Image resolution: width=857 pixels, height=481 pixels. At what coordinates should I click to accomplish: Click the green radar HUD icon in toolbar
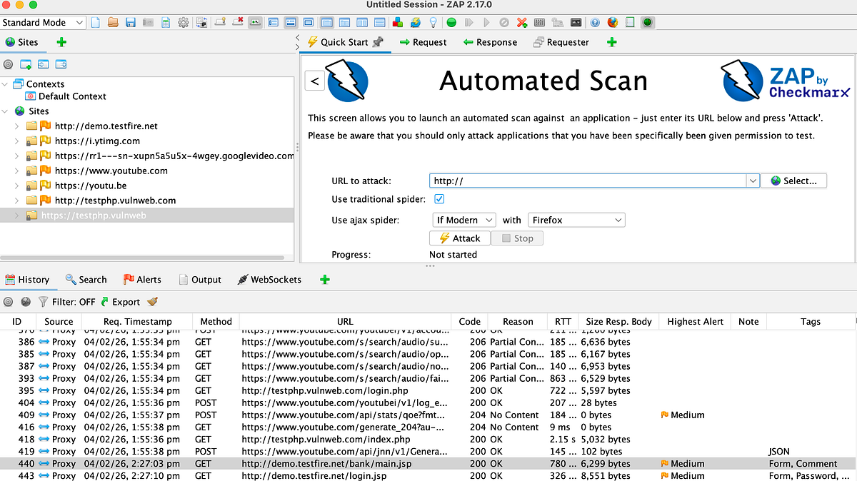pyautogui.click(x=646, y=23)
